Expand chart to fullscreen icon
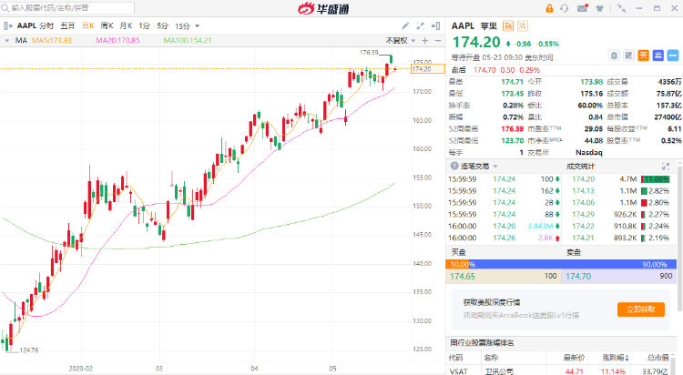This screenshot has height=375, width=683. 421,26
